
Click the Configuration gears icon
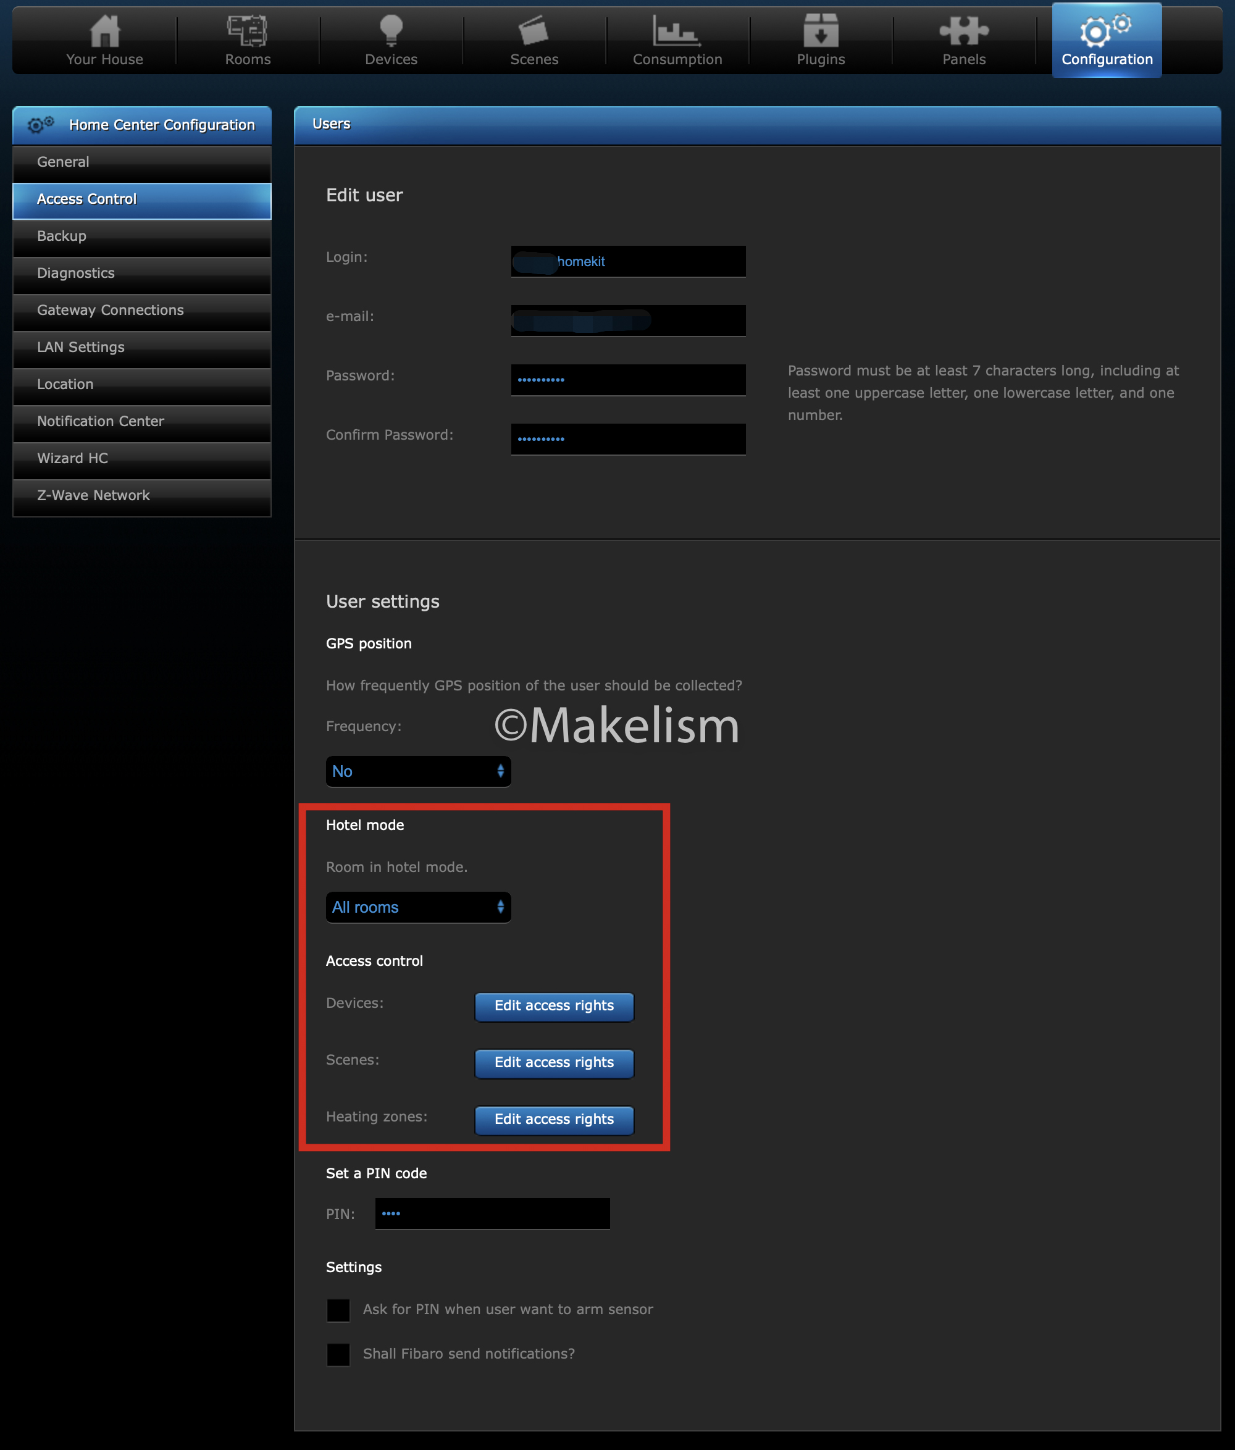[x=1105, y=31]
